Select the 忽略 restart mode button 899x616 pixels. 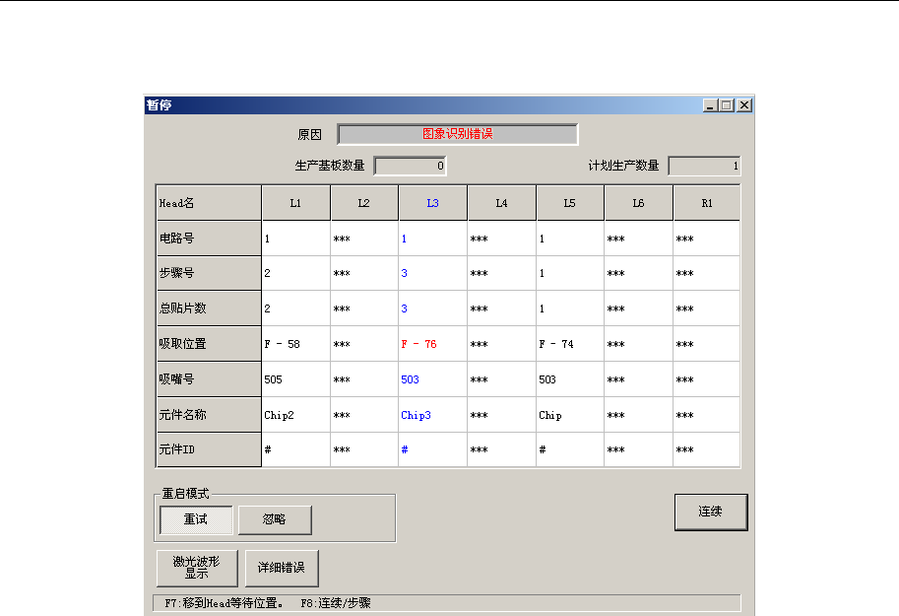[275, 519]
